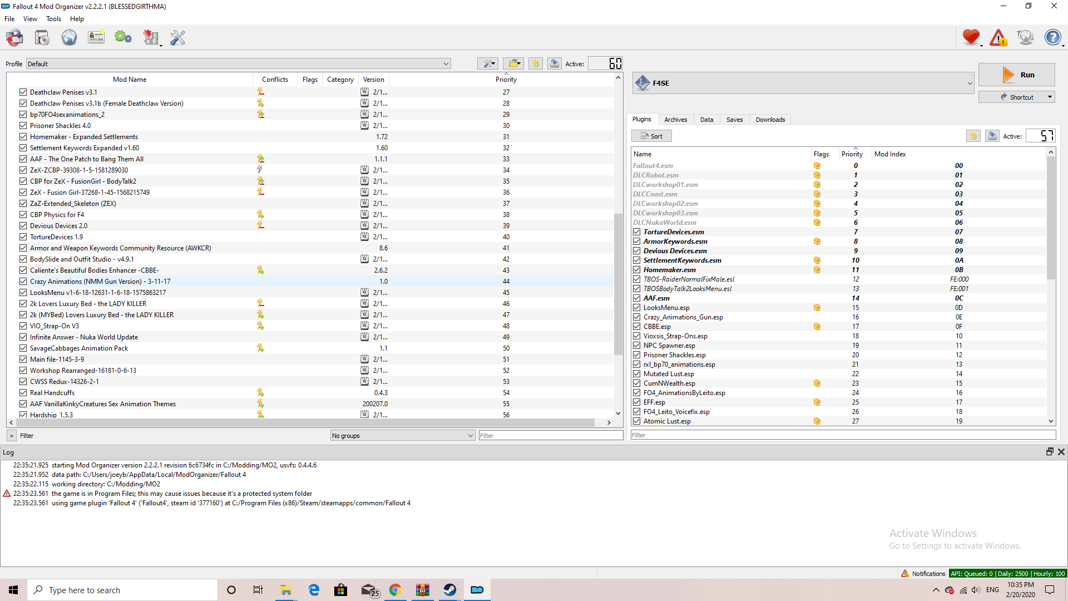This screenshot has height=601, width=1068.
Task: Click mod list wrench options button
Action: (488, 63)
